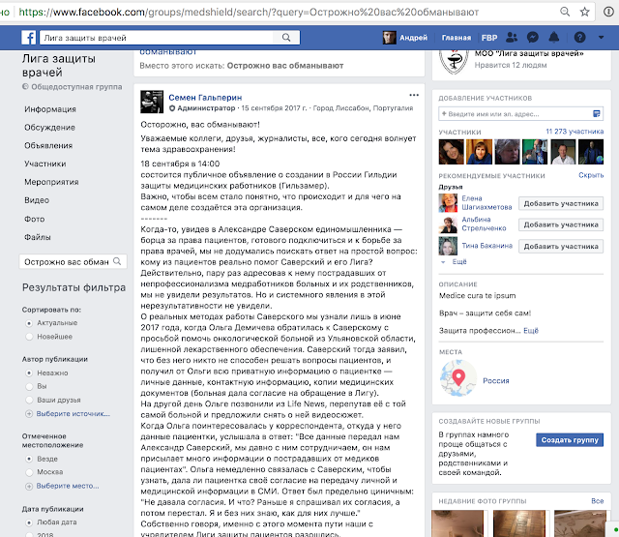Click Семен Гальперин avatar thumbnail
The height and width of the screenshot is (537, 619).
(x=152, y=102)
